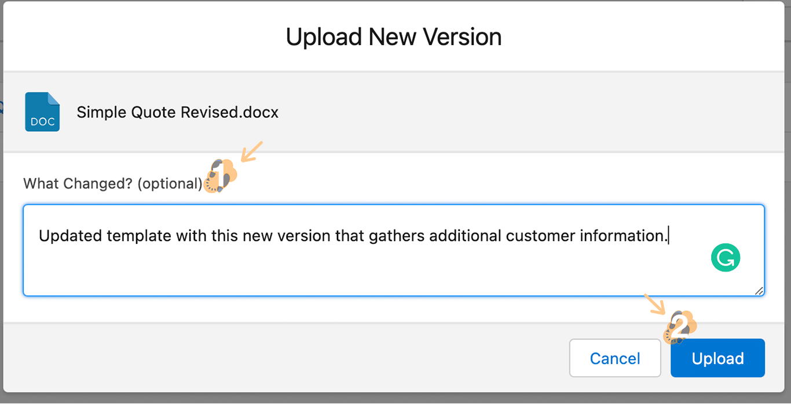Click the Simple Quote Revised.docx file name
The image size is (791, 404).
(x=177, y=112)
